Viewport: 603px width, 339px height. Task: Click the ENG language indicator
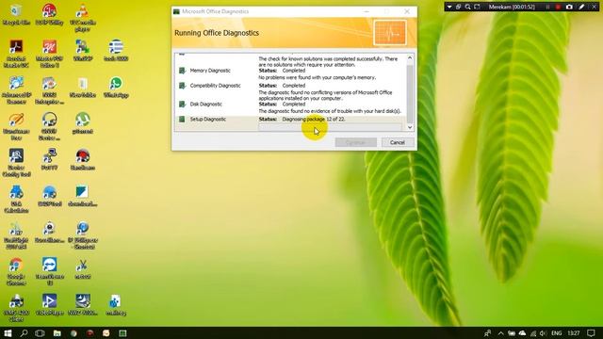coord(557,332)
